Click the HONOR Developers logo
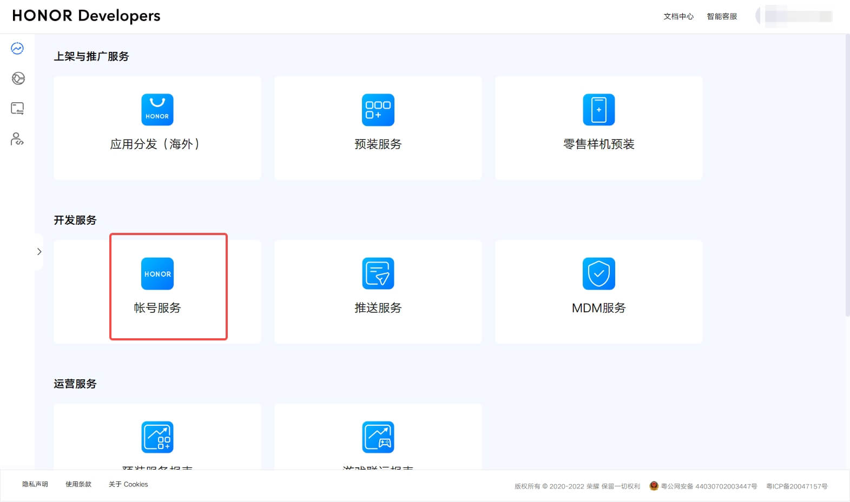Viewport: 850px width, 502px height. click(x=87, y=16)
